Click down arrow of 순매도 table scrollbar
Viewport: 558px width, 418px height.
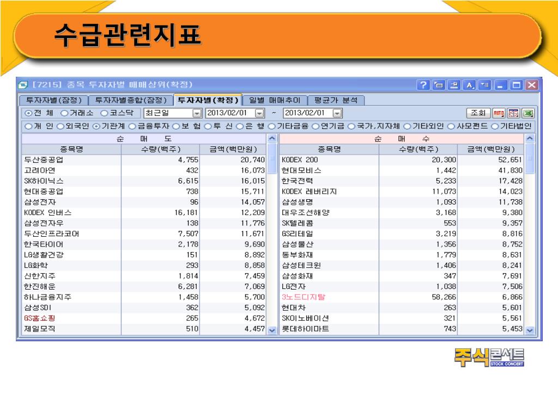click(x=272, y=330)
